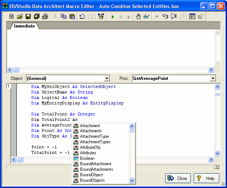Screen dimensions: 227x188
Task: Choose AttachmentType from the type list
Action: tap(101, 136)
